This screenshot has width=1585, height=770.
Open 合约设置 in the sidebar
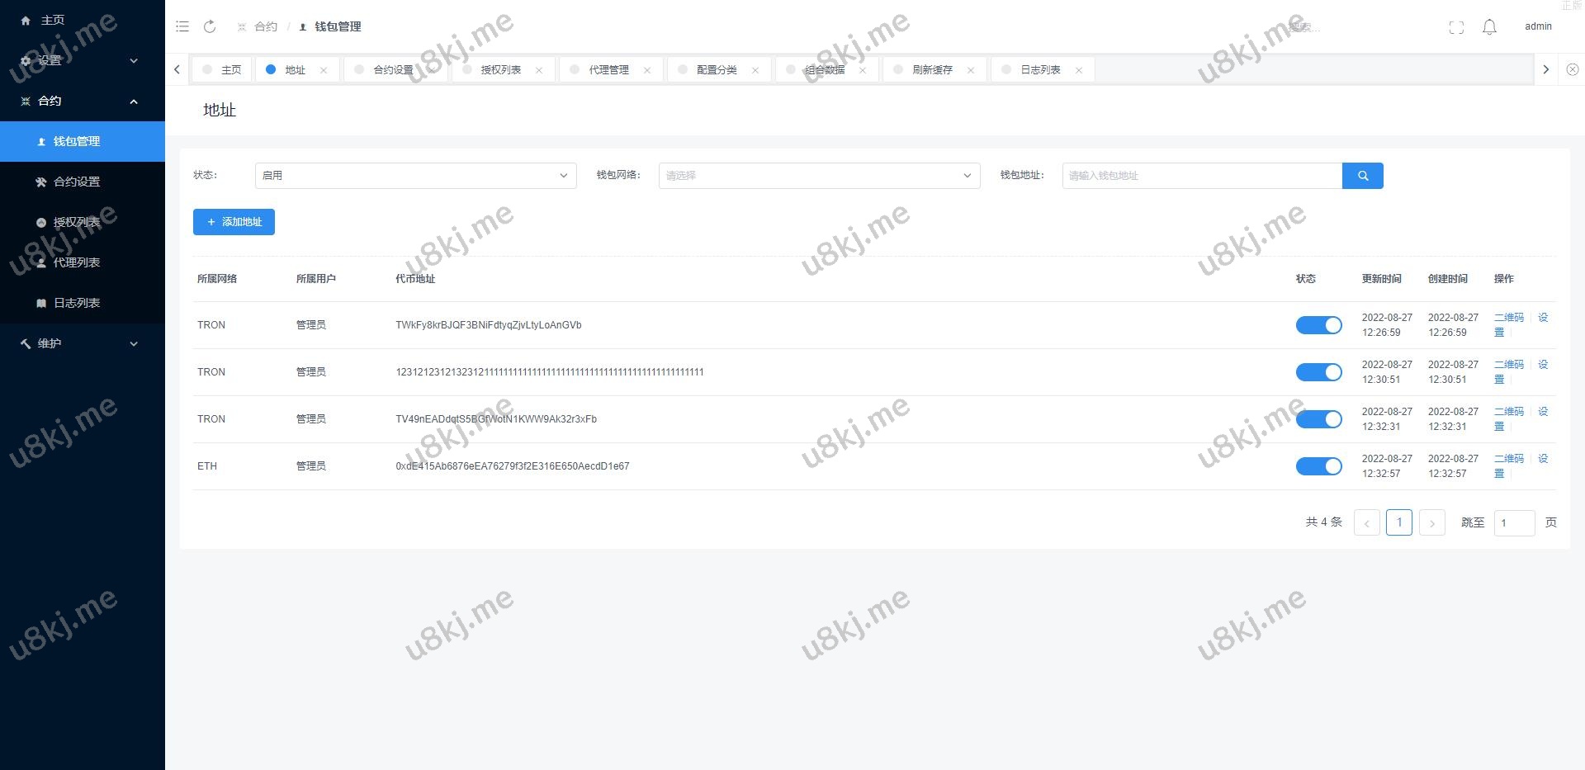tap(77, 182)
